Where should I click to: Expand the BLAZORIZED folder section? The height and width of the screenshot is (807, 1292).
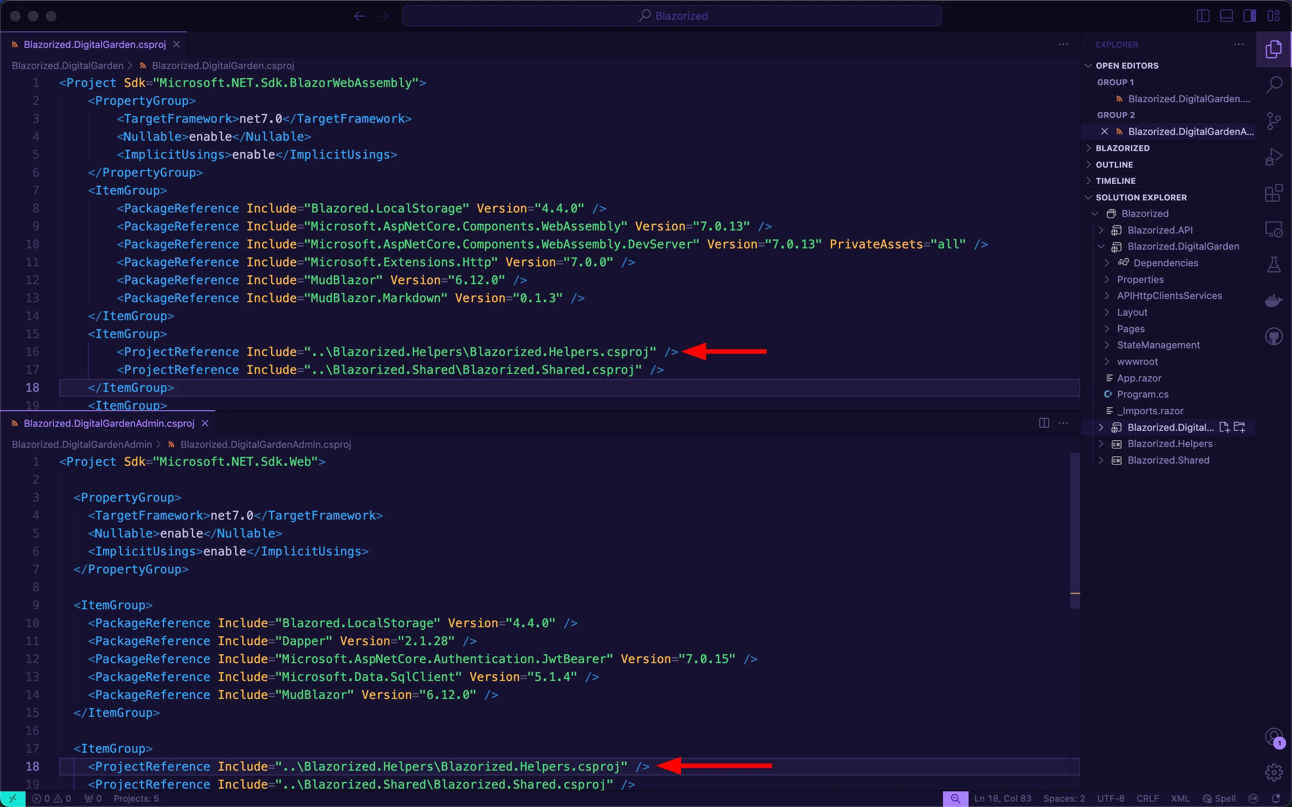point(1169,148)
